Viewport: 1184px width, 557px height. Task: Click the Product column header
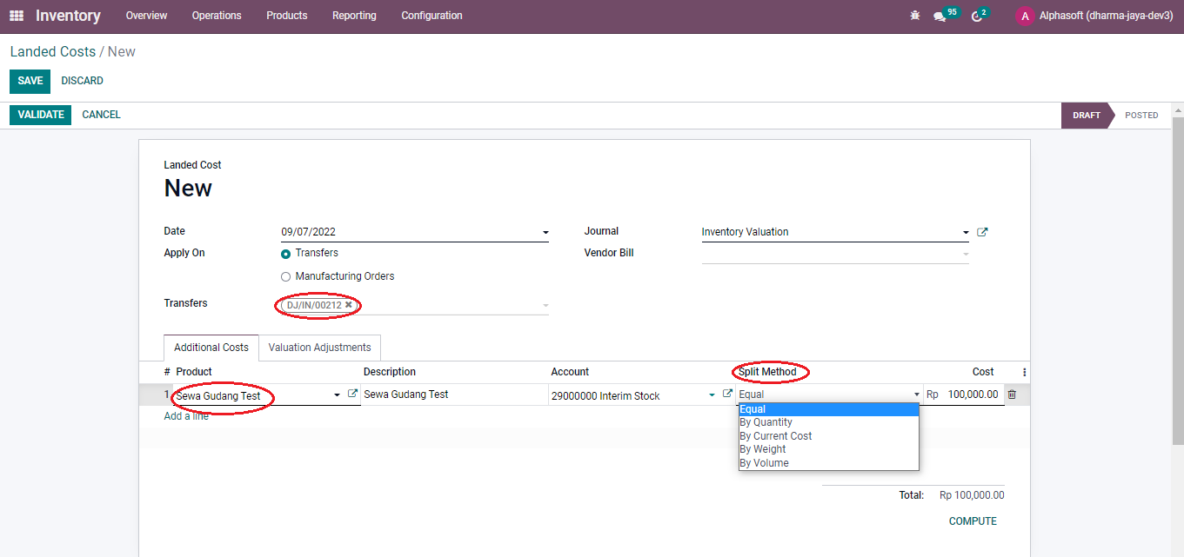[x=194, y=372]
